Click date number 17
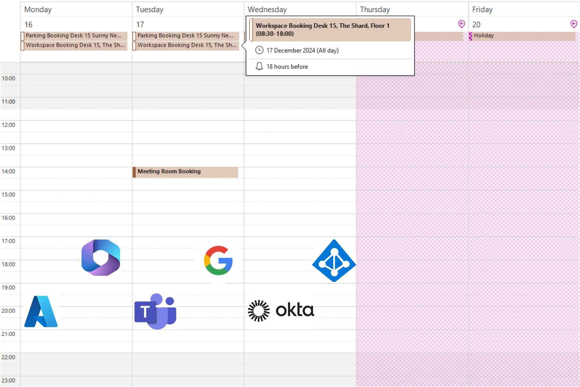Viewport: 580px width, 387px height. (x=140, y=25)
